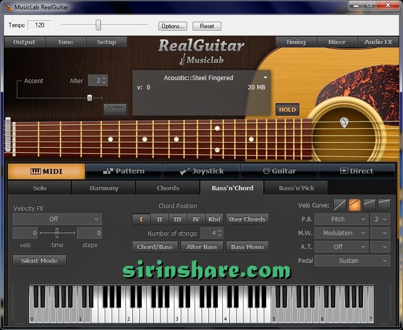
Task: Open the Timing panel
Action: (295, 42)
